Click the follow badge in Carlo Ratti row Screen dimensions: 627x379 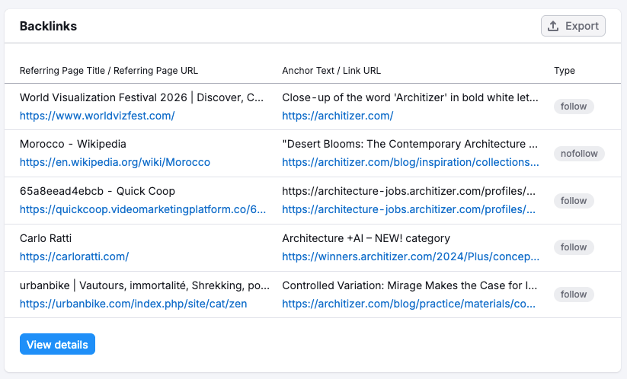coord(573,247)
